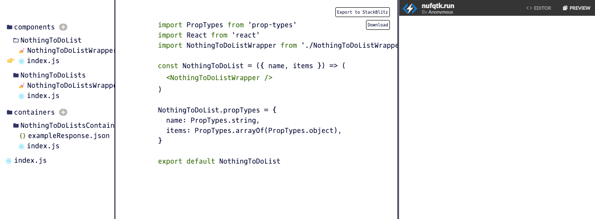Collapse the NothingToDoListsContainer folder
The height and width of the screenshot is (219, 595).
pyautogui.click(x=16, y=126)
